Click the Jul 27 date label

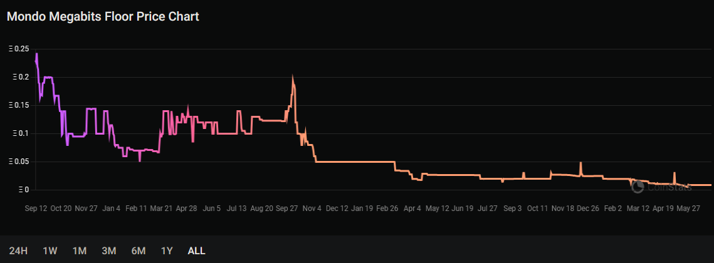pyautogui.click(x=488, y=209)
